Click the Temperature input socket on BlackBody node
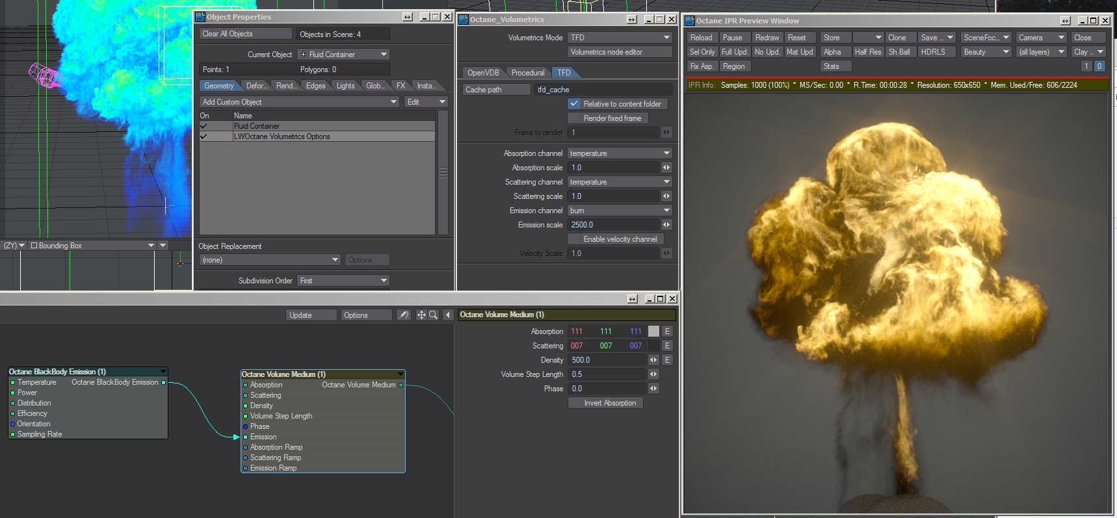 12,382
